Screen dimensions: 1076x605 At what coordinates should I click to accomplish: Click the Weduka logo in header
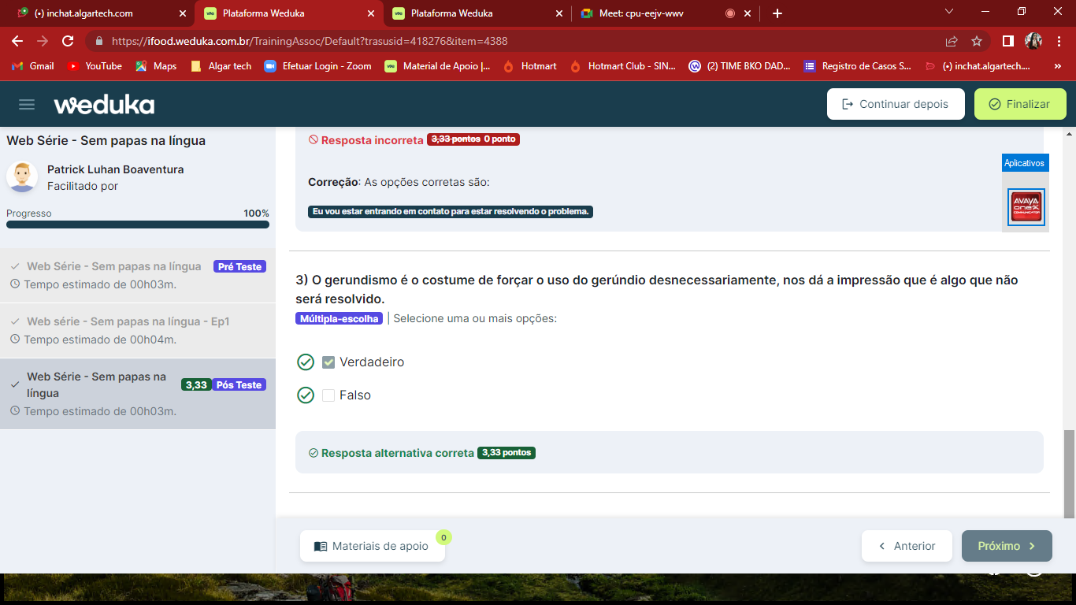point(104,105)
